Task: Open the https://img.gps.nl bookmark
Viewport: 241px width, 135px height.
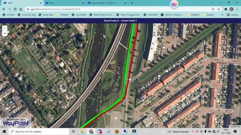Action: pos(128,15)
